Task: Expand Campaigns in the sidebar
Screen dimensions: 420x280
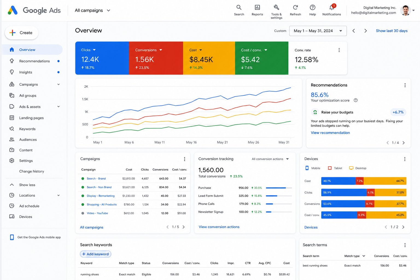Action: coord(59,84)
